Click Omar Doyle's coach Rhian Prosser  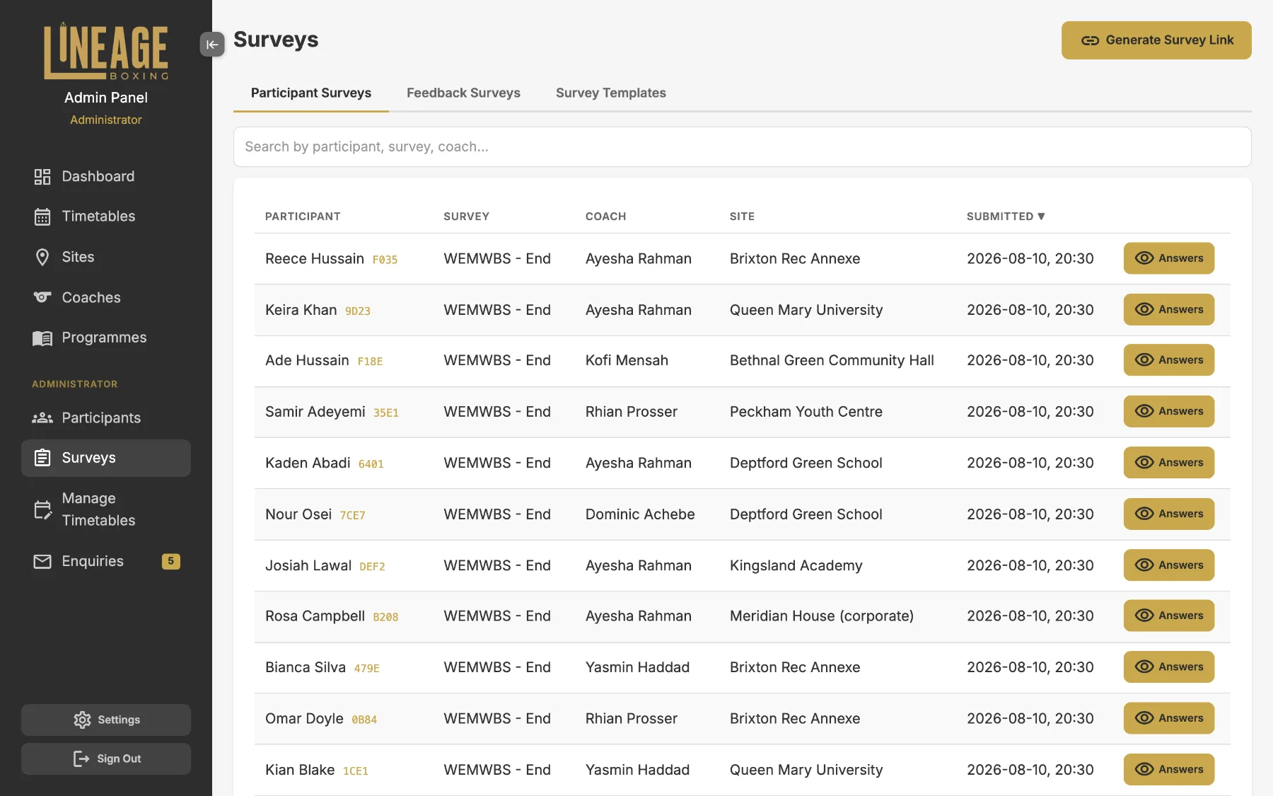632,719
